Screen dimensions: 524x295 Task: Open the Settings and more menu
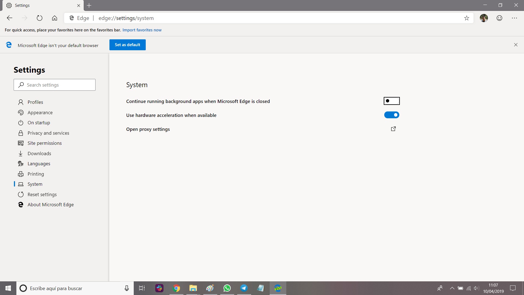pyautogui.click(x=514, y=18)
